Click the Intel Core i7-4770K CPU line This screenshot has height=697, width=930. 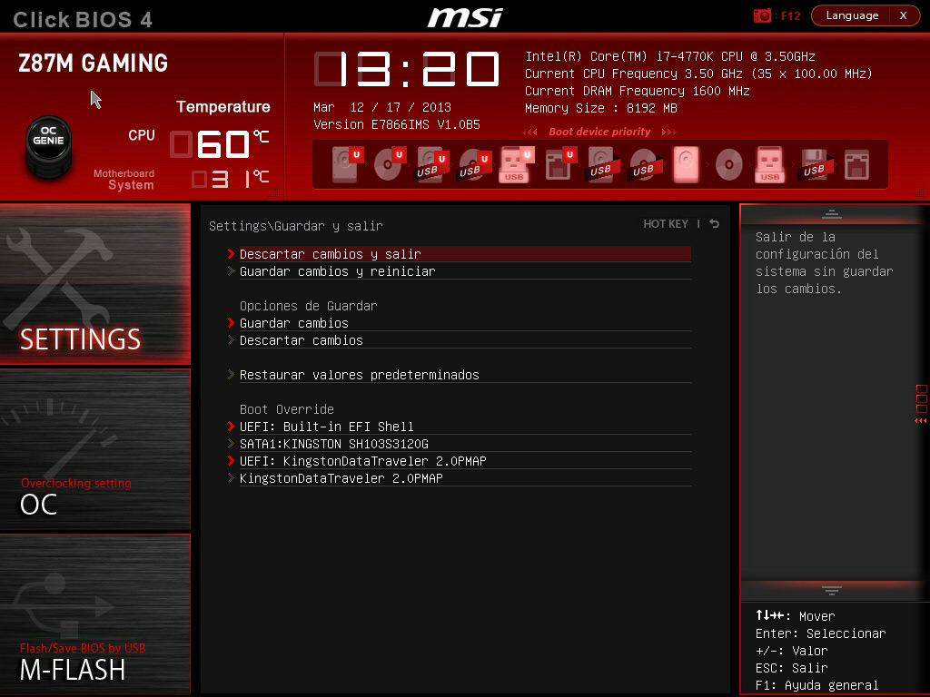tap(670, 56)
